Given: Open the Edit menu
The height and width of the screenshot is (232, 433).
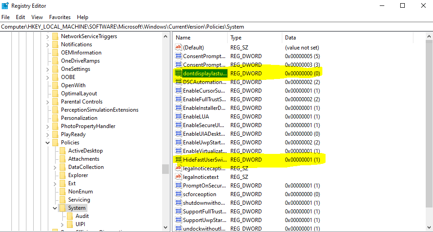Looking at the screenshot, I should click(20, 17).
